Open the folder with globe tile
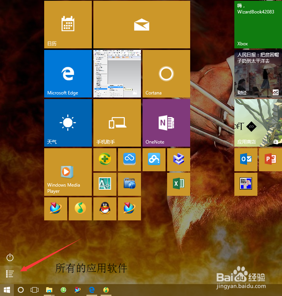 pyautogui.click(x=129, y=184)
